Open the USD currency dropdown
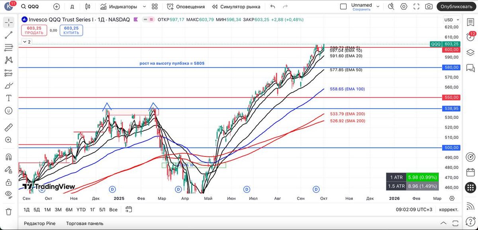This screenshot has width=478, height=230. click(x=451, y=20)
